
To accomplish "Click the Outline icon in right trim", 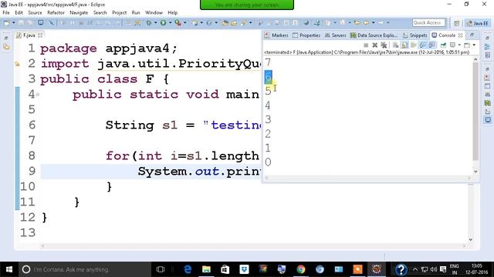I will (487, 47).
